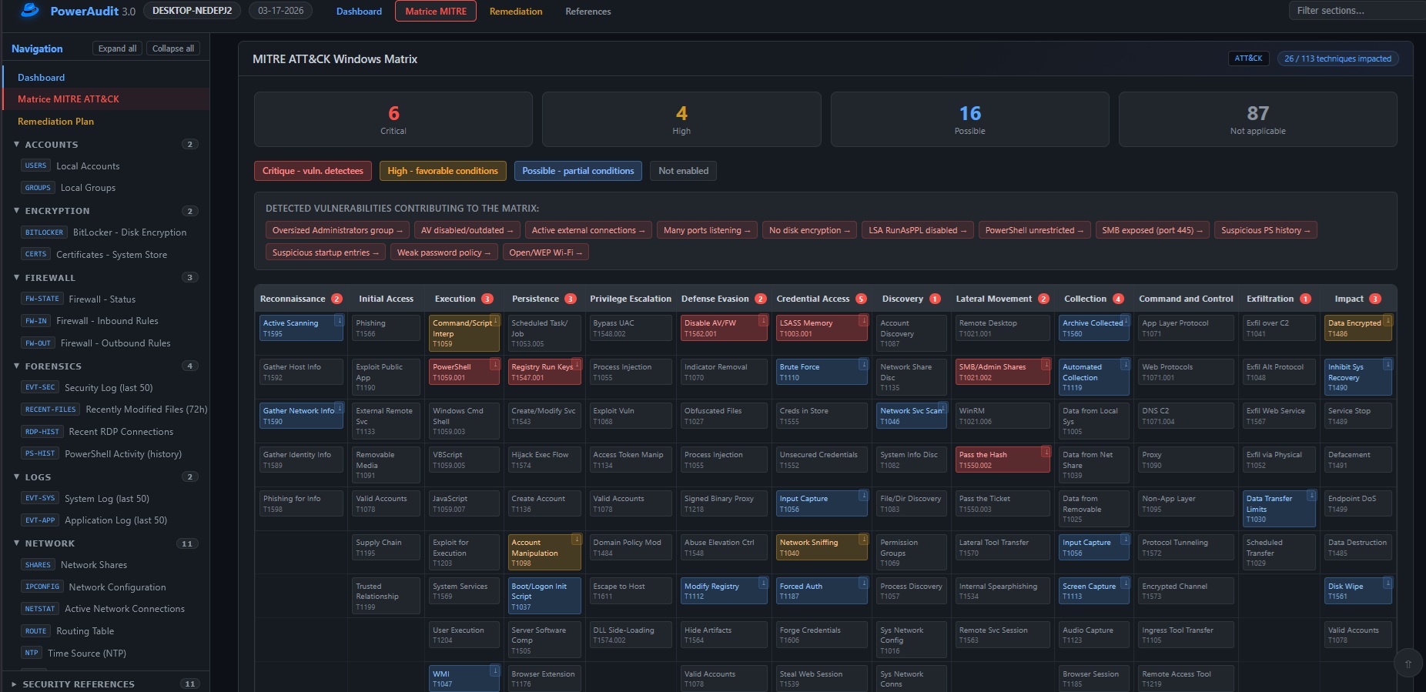The image size is (1426, 692).
Task: Collapse the ENCRYPTION section in navigation
Action: coord(105,211)
